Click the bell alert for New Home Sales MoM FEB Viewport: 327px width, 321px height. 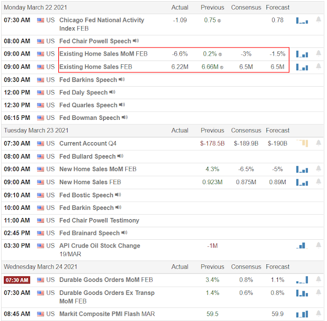(318, 168)
